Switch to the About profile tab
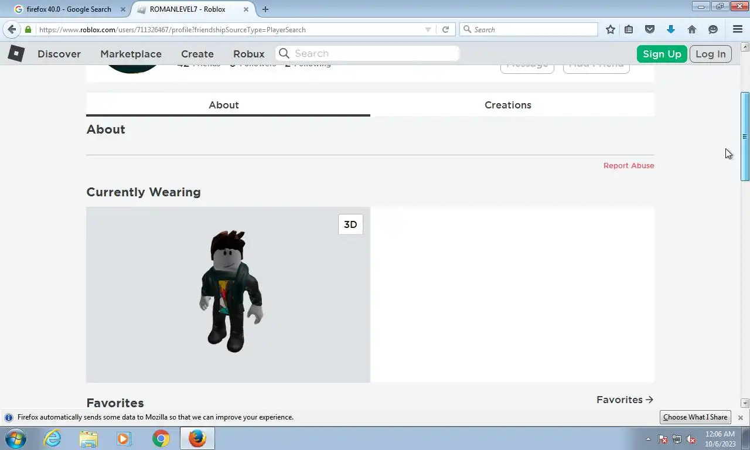 pos(228,105)
